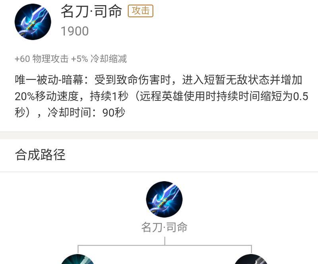Open the 名刀·司命 icon in the synthesis tree
This screenshot has width=318, height=264.
[x=164, y=199]
